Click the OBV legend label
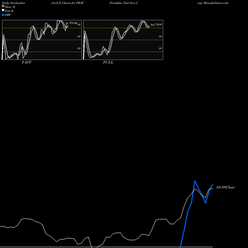The image size is (248, 248). (x=8, y=15)
